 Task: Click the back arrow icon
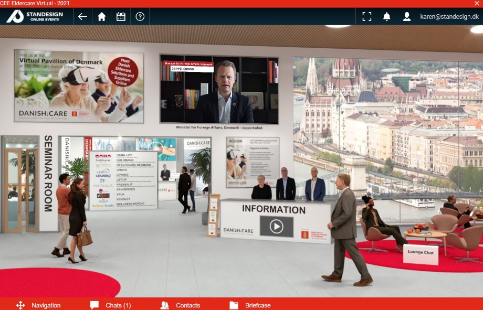click(x=82, y=17)
